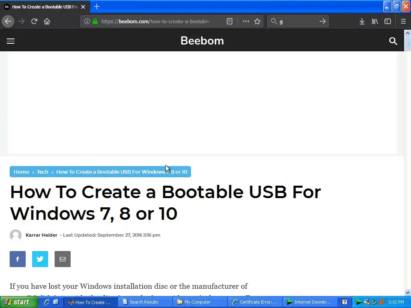Open page actions three-dot menu

tap(246, 21)
